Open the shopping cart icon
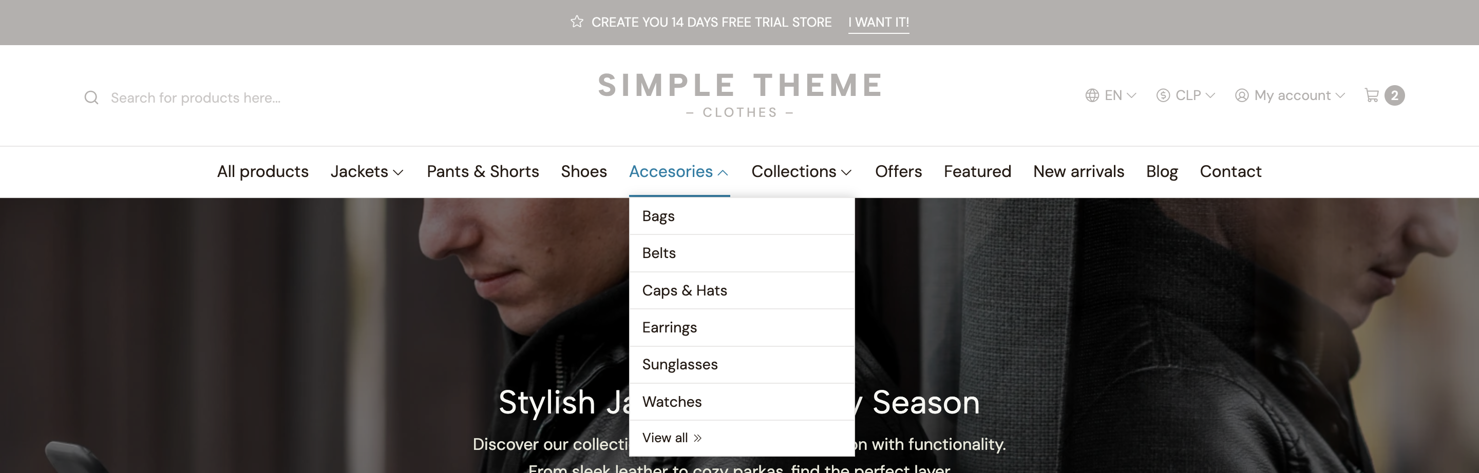 (1372, 95)
